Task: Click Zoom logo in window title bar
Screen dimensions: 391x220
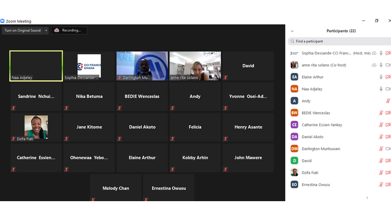Action: pos(3,21)
